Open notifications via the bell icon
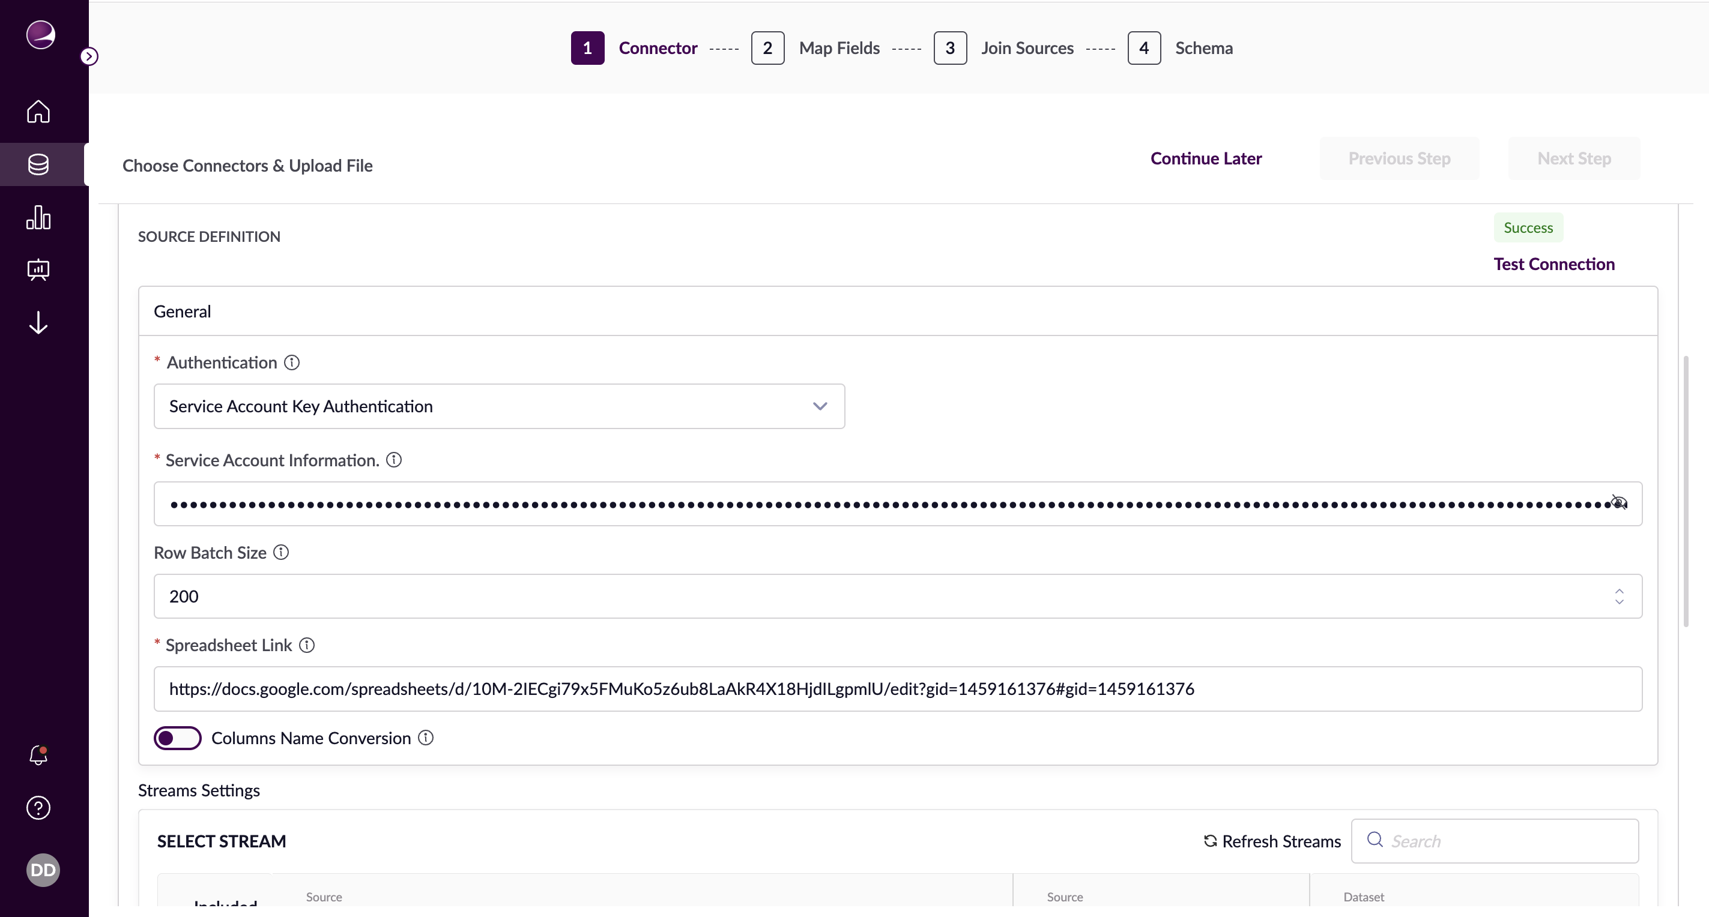The width and height of the screenshot is (1709, 917). [38, 755]
